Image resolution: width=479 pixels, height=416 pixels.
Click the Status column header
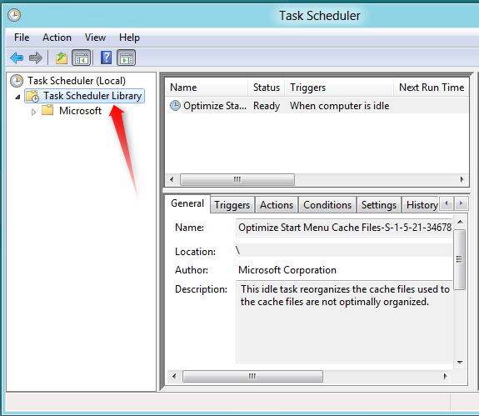266,88
